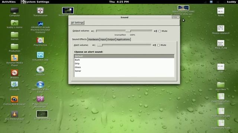This screenshot has width=238, height=133.
Task: Select the Default alert sound
Action: coord(124,56)
